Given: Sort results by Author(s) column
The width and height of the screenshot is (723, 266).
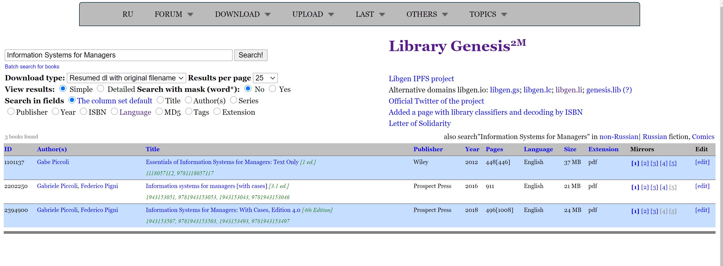Looking at the screenshot, I should tap(52, 149).
